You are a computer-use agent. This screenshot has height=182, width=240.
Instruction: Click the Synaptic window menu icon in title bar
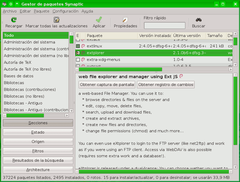[x=4, y=4]
